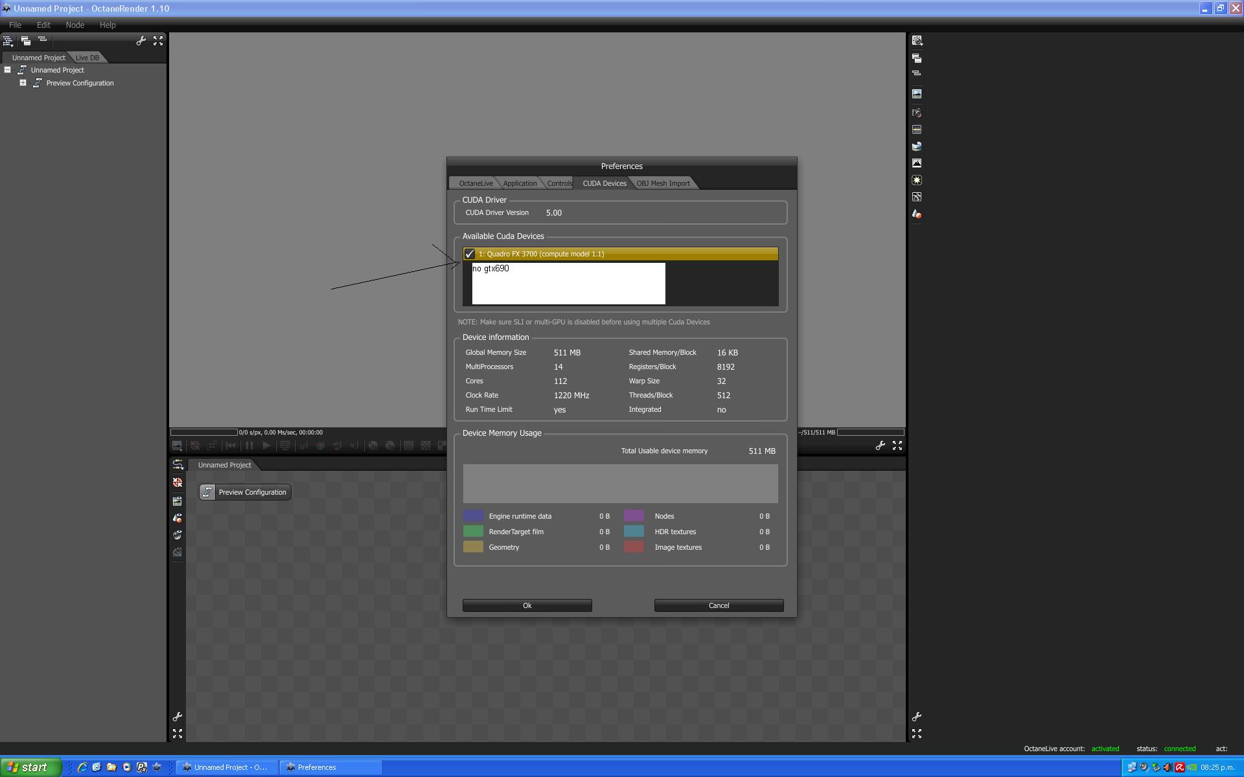Collapse the Unnamed Project tree node
This screenshot has height=777, width=1244.
(8, 70)
